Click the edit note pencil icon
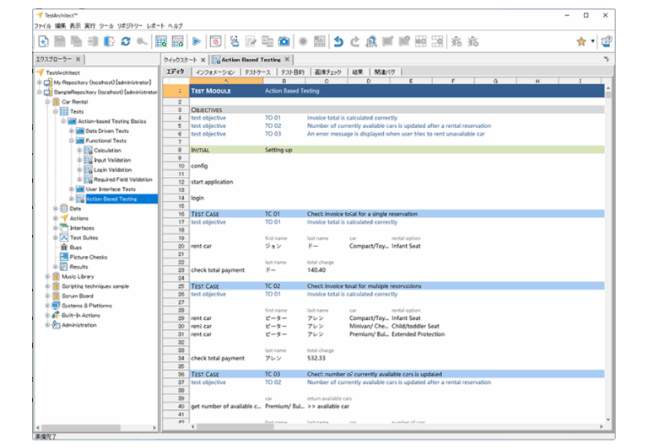Screen dimensions: 648x448 [x=251, y=41]
